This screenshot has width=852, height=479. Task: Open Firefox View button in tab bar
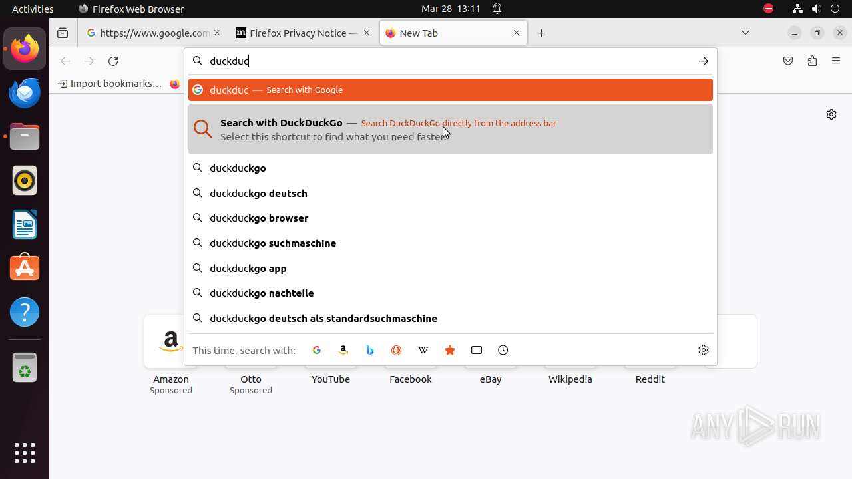[63, 33]
